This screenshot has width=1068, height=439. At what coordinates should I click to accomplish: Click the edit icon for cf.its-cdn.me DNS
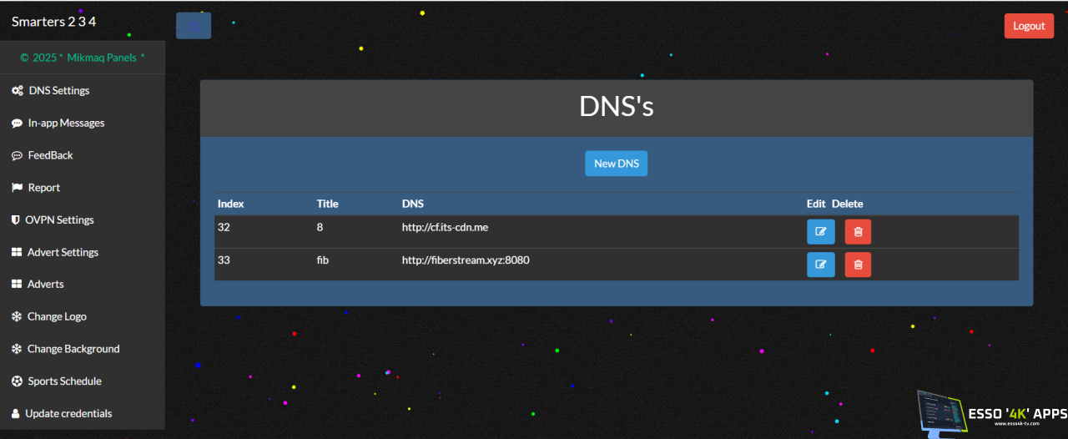point(820,232)
